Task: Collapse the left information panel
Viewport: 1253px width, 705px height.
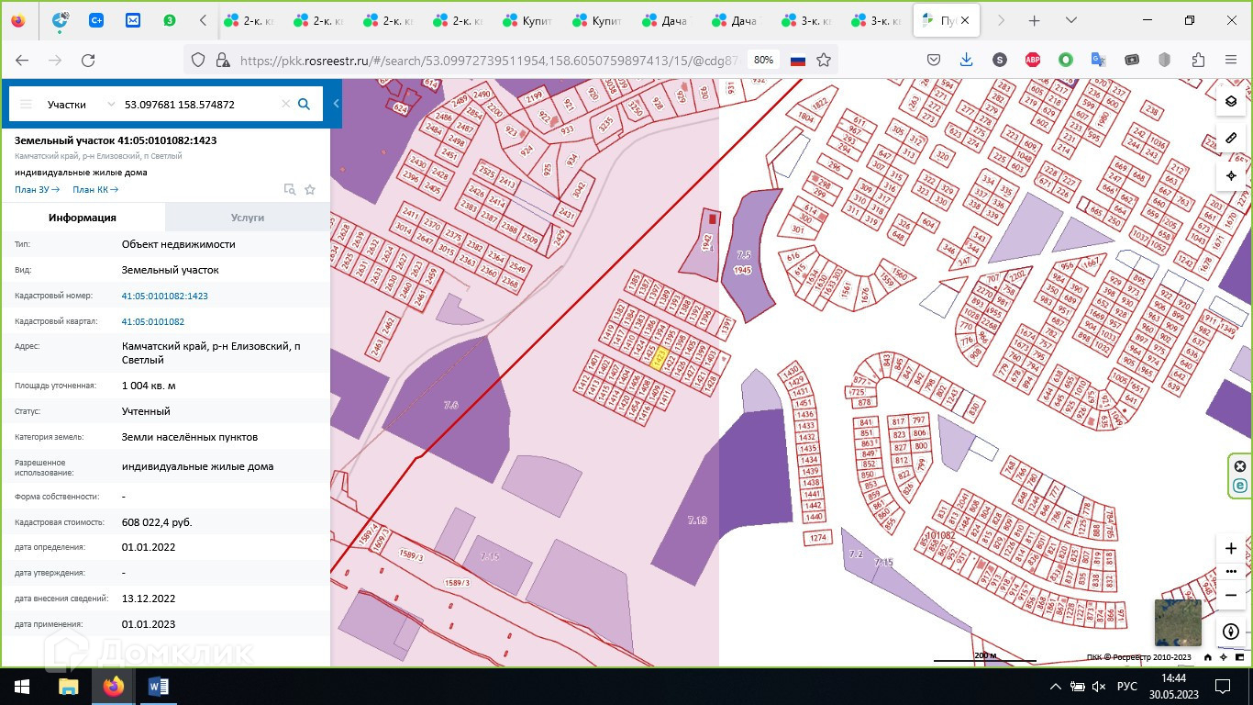Action: pyautogui.click(x=337, y=105)
